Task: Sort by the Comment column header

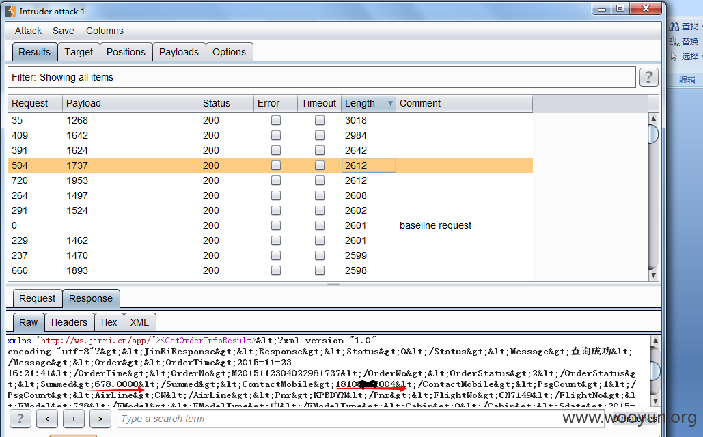Action: click(464, 104)
